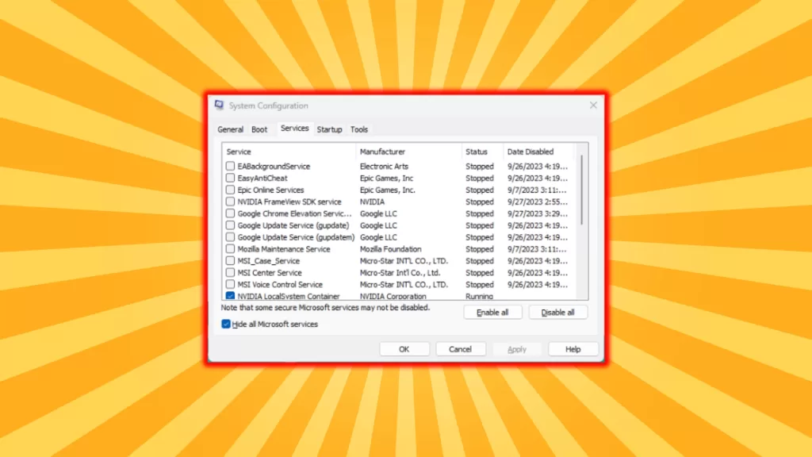Uncheck Hide all Microsoft services
The image size is (812, 457).
226,325
